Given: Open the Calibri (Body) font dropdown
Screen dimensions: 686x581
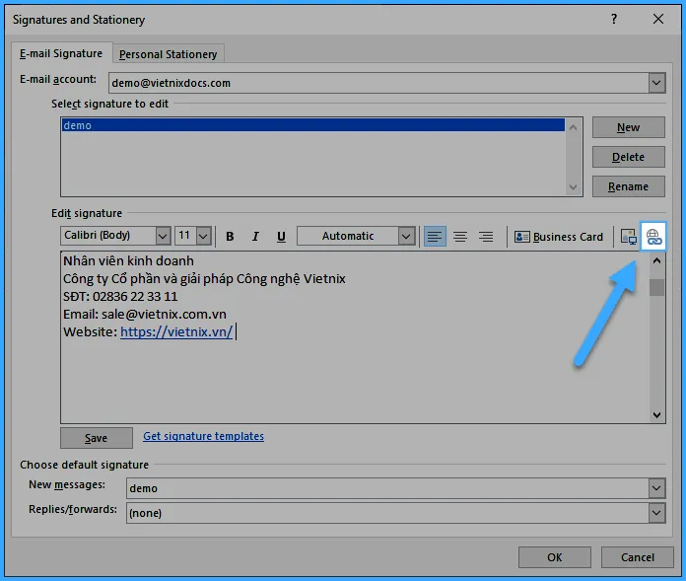Looking at the screenshot, I should pos(163,236).
